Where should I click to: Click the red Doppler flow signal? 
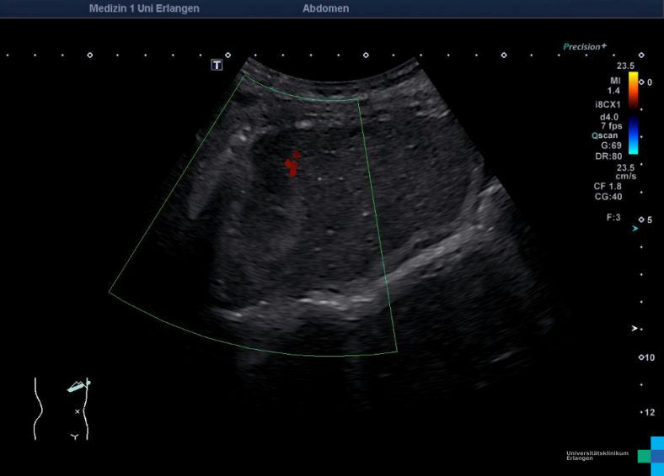pyautogui.click(x=292, y=164)
